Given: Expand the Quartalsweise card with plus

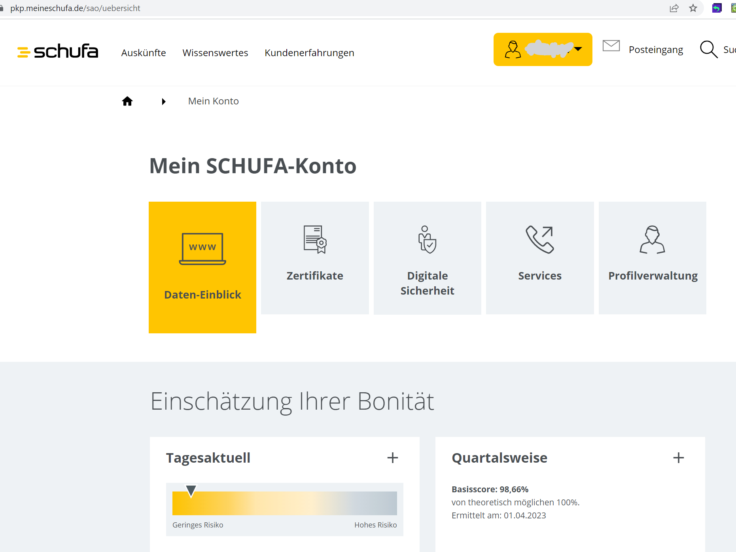Looking at the screenshot, I should tap(679, 458).
